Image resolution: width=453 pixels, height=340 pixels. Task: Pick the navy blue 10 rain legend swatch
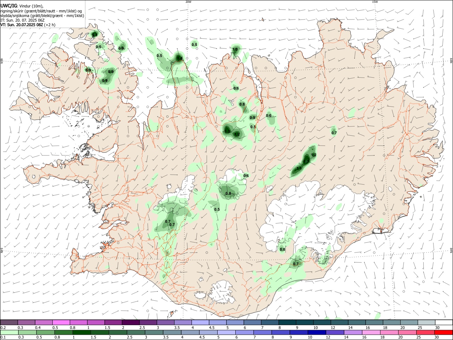317,333
